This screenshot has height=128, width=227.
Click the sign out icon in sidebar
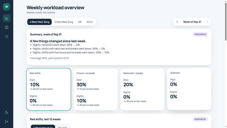(6, 122)
